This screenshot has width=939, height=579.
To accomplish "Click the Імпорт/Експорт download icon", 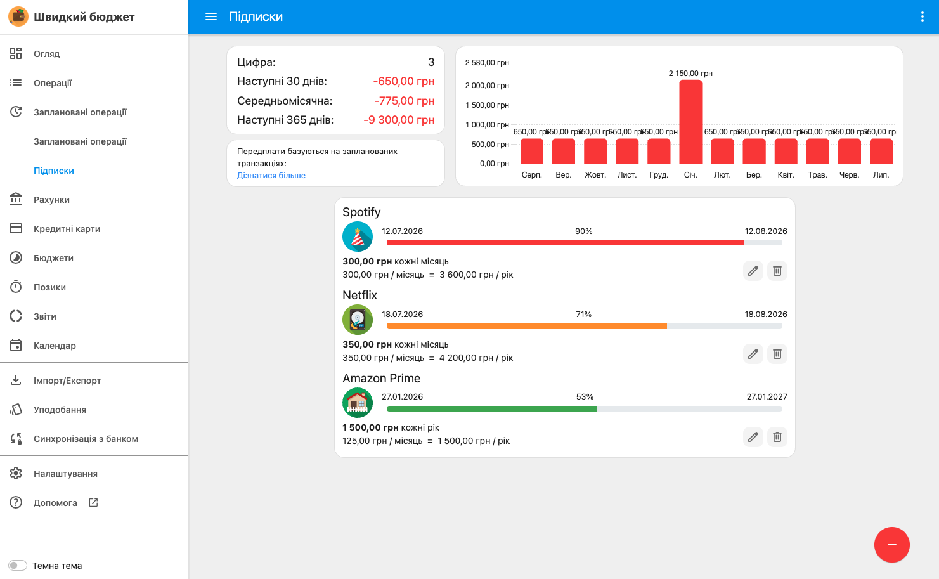I will (x=16, y=380).
